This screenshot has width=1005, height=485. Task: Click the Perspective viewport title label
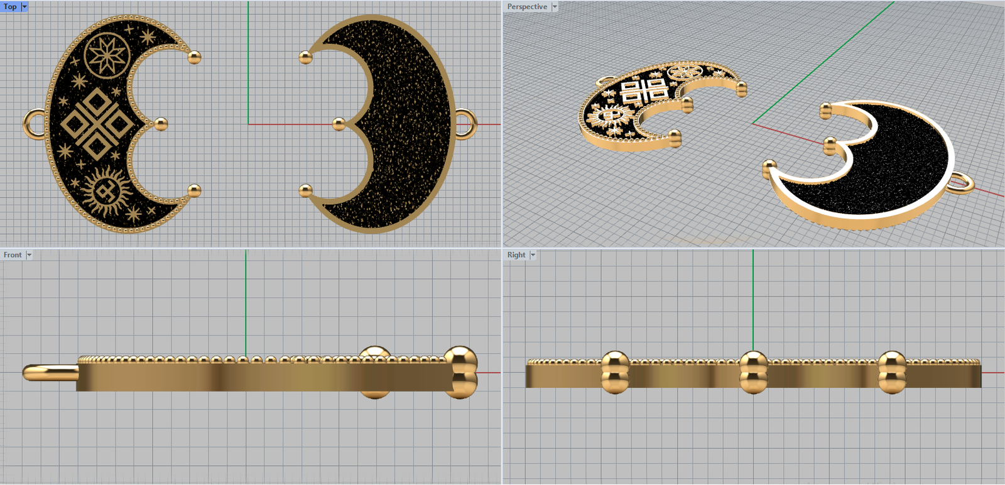pos(526,6)
